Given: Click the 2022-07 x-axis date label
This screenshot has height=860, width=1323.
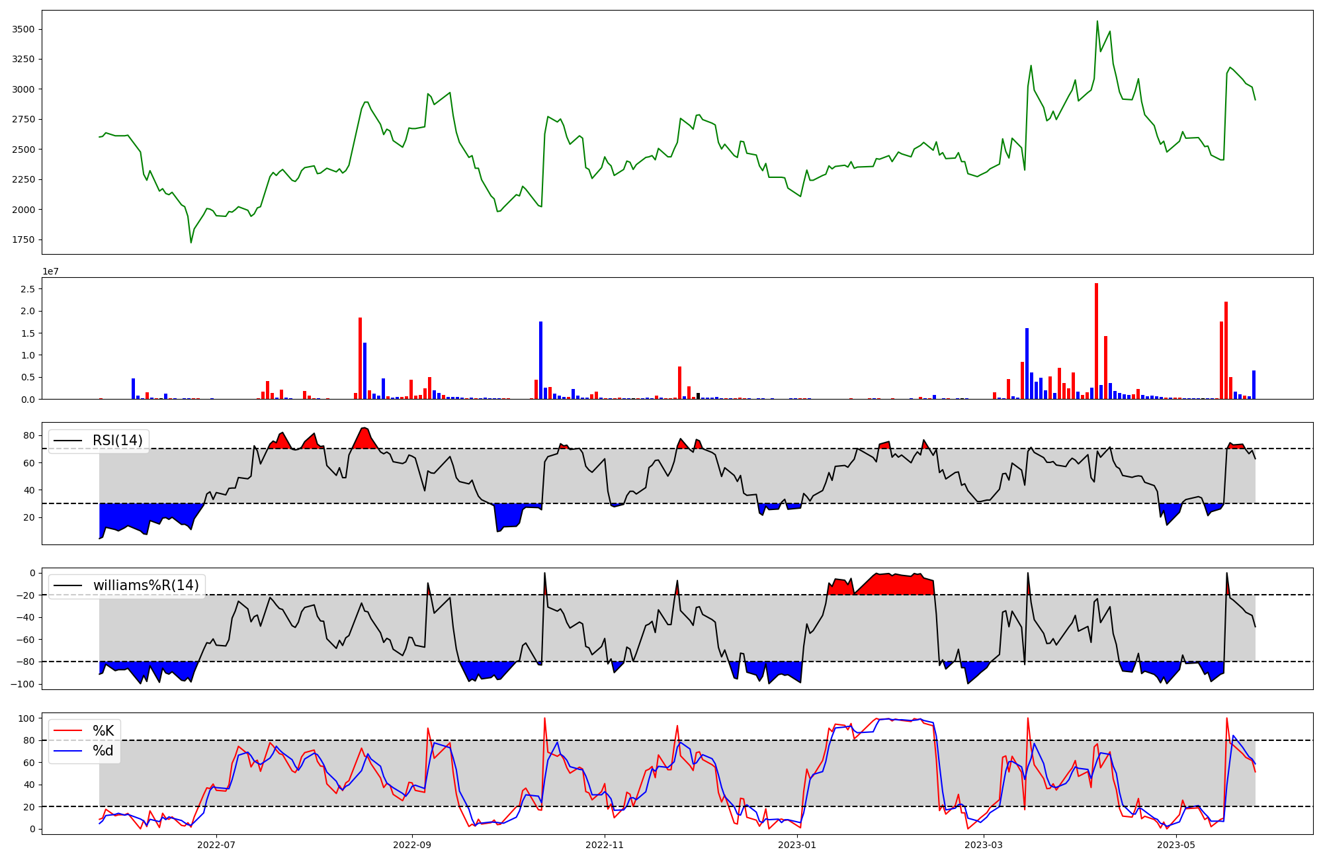Looking at the screenshot, I should pyautogui.click(x=216, y=845).
